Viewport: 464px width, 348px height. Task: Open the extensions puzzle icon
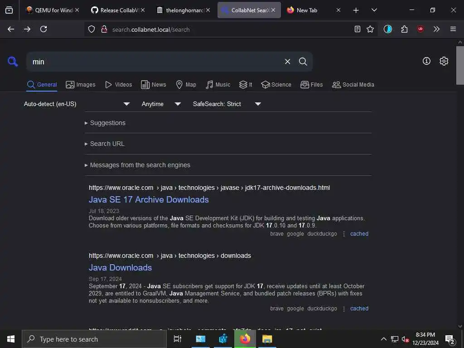click(x=404, y=29)
